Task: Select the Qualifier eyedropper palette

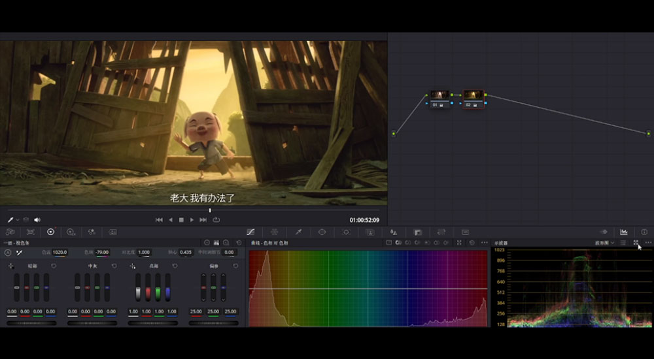Action: pos(298,232)
